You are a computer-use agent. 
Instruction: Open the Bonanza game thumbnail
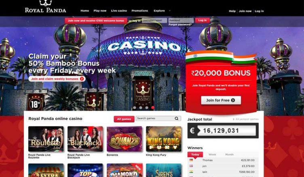(125, 139)
